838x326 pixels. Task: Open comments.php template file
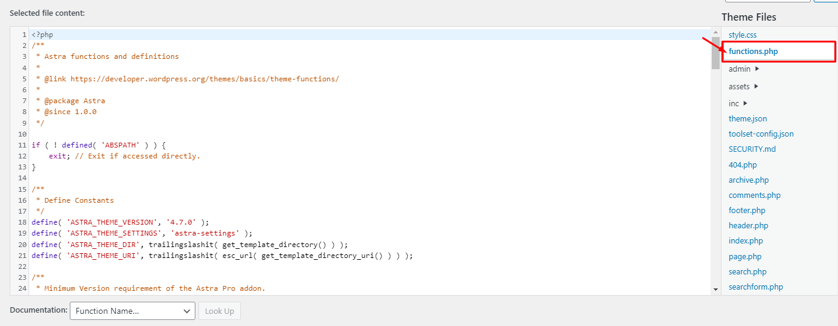pos(754,195)
